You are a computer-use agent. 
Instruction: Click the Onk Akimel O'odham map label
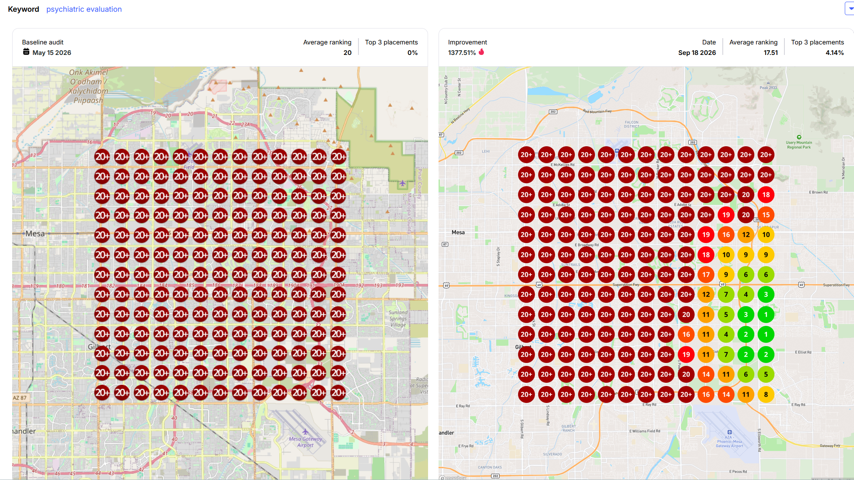tap(88, 86)
